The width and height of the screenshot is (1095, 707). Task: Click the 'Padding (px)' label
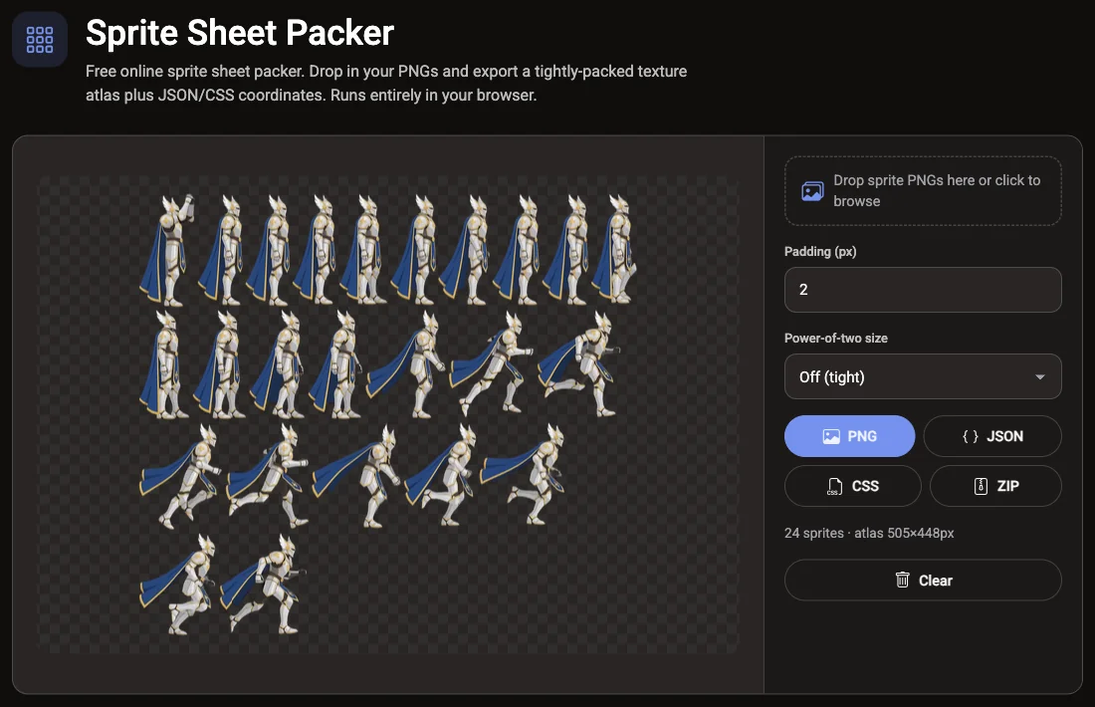[x=820, y=252]
